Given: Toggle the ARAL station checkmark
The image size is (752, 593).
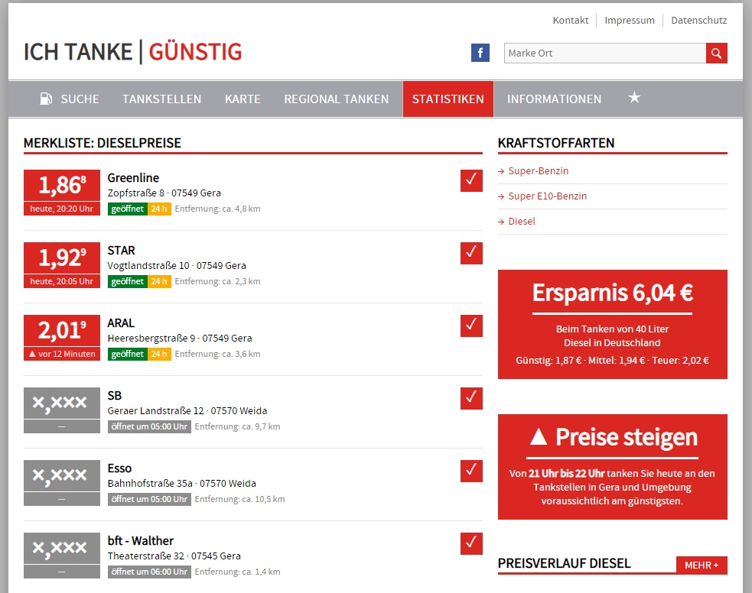Looking at the screenshot, I should (471, 326).
